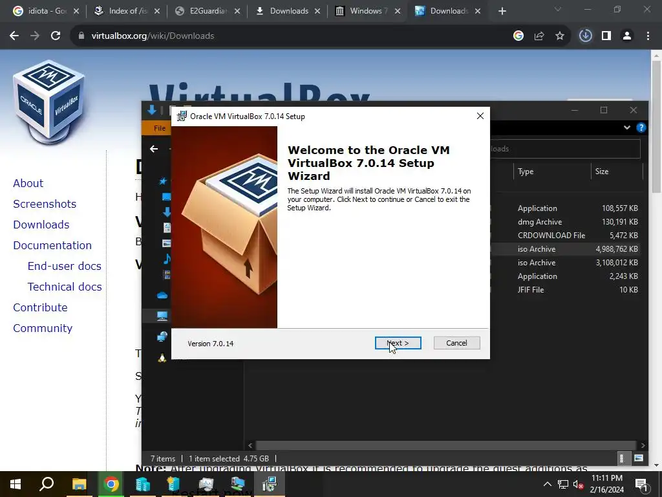Open a new Chrome tab
Screen dimensions: 662x497
point(502,11)
